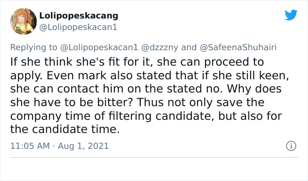This screenshot has height=181, width=308.
Task: Click the Aug 1, 2021 date
Action: point(84,145)
